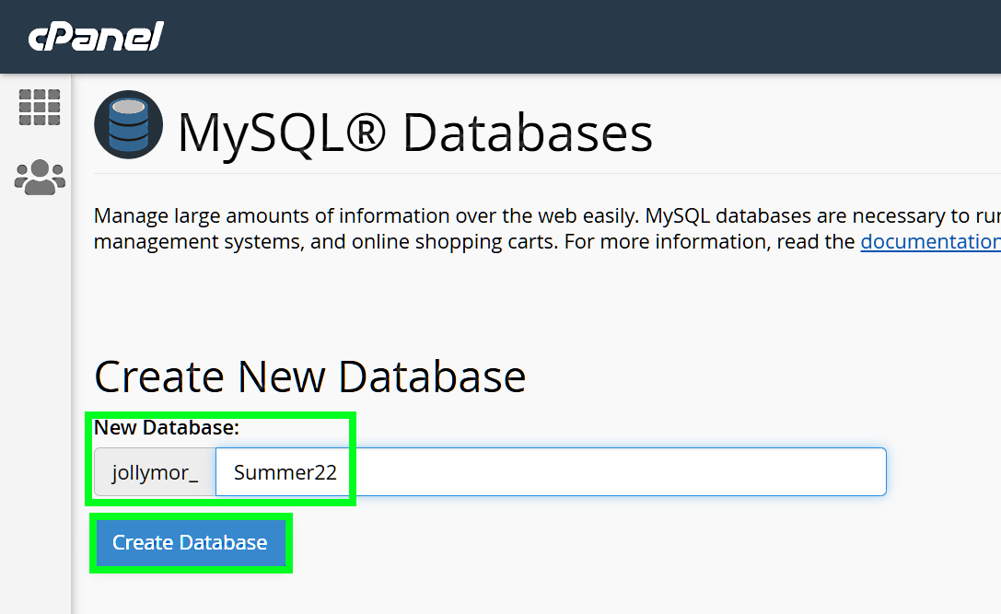Screen dimensions: 1001x614
Task: Focus the New Database name input field
Action: pyautogui.click(x=608, y=472)
